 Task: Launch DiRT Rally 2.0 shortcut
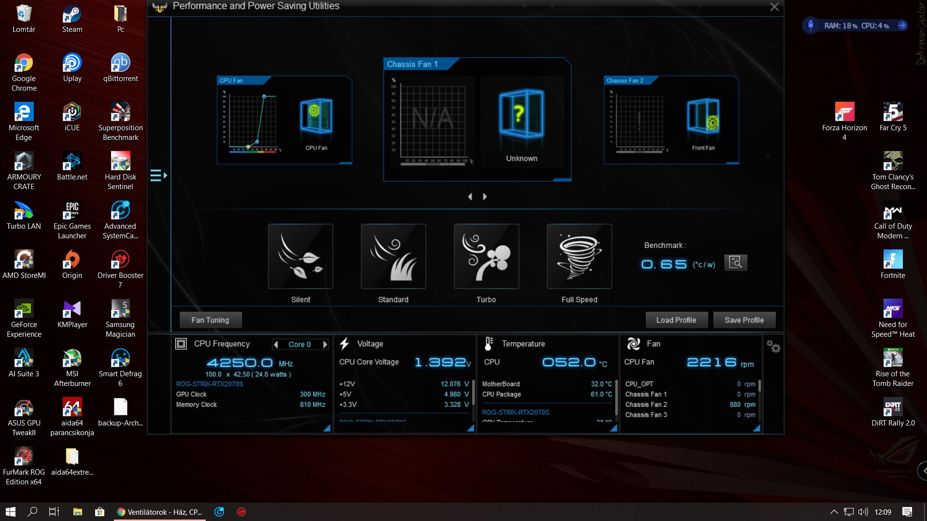893,412
